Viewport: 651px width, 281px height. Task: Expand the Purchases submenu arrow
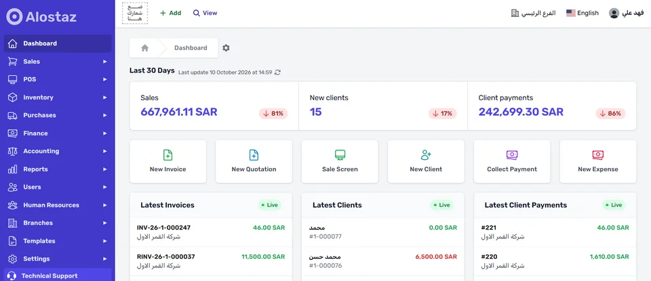coord(104,115)
